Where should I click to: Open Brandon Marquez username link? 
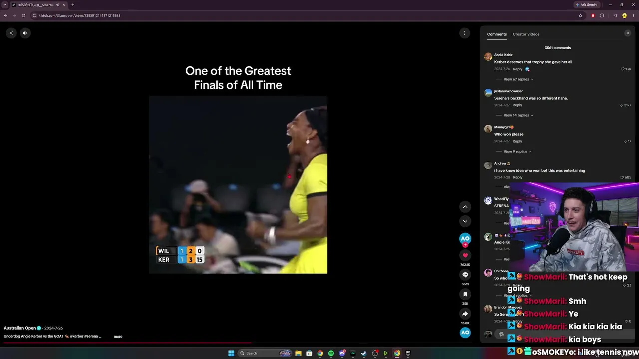508,307
